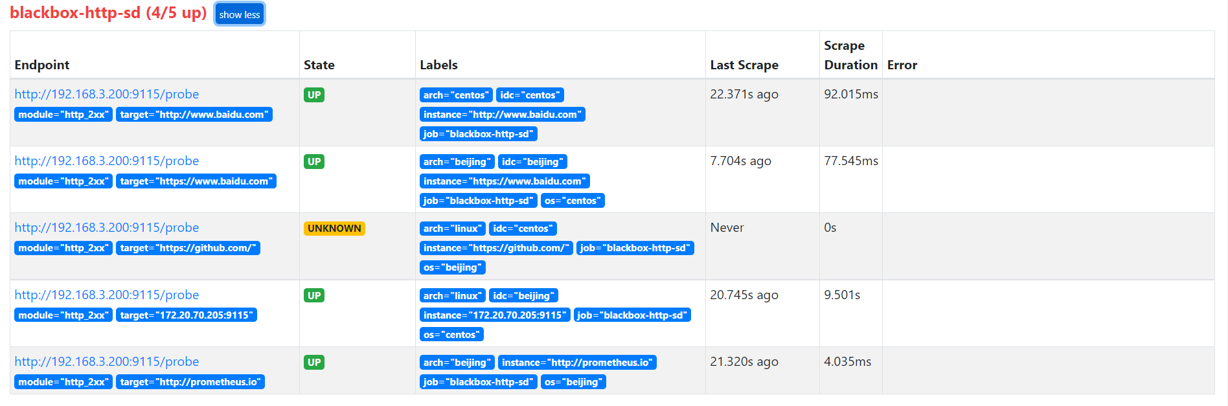1228x406 pixels.
Task: Click the State column header
Action: [x=319, y=65]
